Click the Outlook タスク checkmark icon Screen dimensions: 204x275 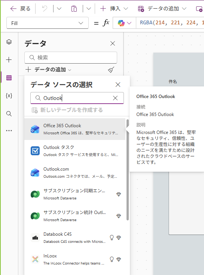click(x=35, y=151)
